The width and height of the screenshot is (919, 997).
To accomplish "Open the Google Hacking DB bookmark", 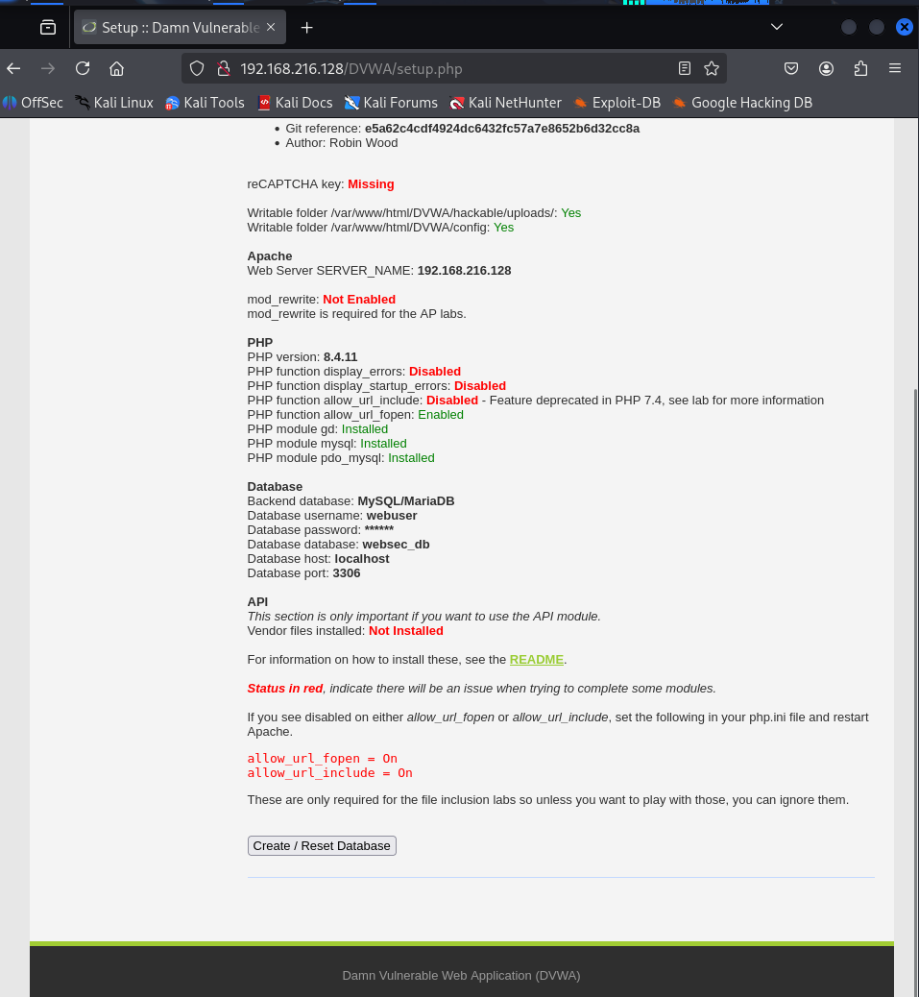I will (x=742, y=103).
